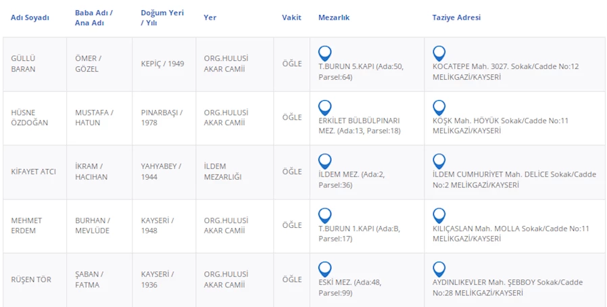Select the Baba Adı / Ana Adı header

[x=93, y=18]
